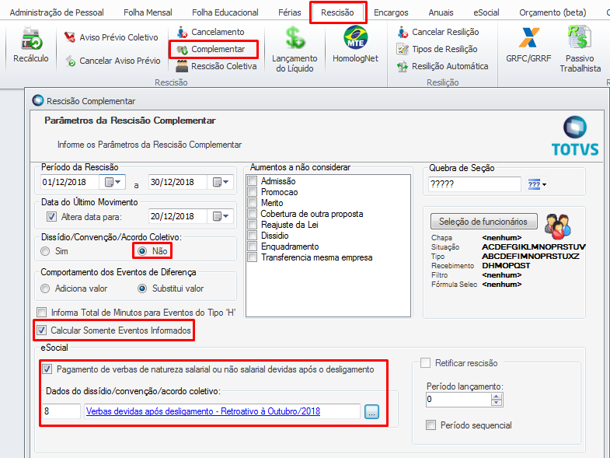Check Promocao in Aumentos list

pyautogui.click(x=253, y=192)
